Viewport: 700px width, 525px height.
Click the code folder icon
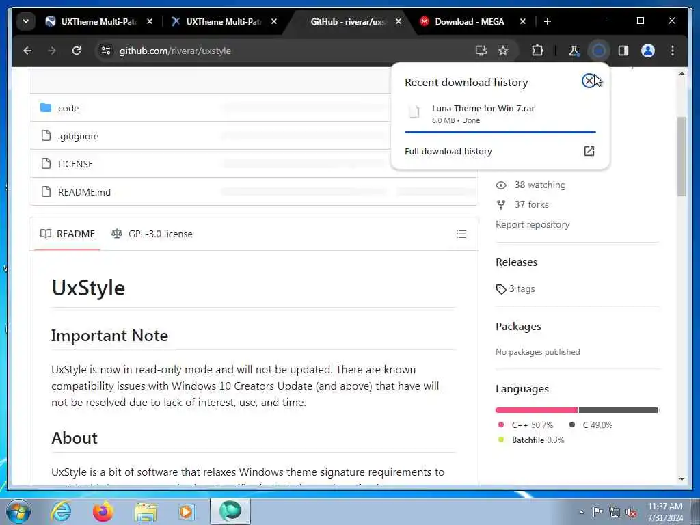(x=46, y=107)
